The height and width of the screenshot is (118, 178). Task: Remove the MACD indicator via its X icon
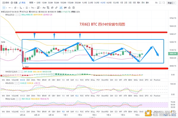(22, 72)
